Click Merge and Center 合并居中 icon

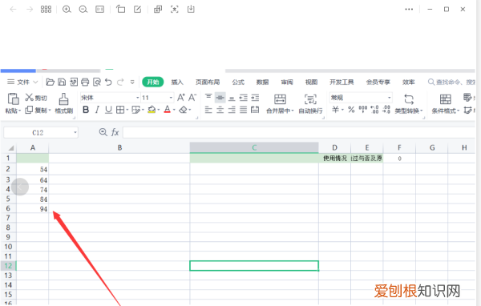[280, 99]
